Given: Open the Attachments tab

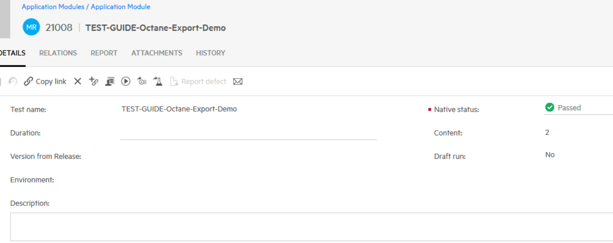Looking at the screenshot, I should tap(157, 53).
